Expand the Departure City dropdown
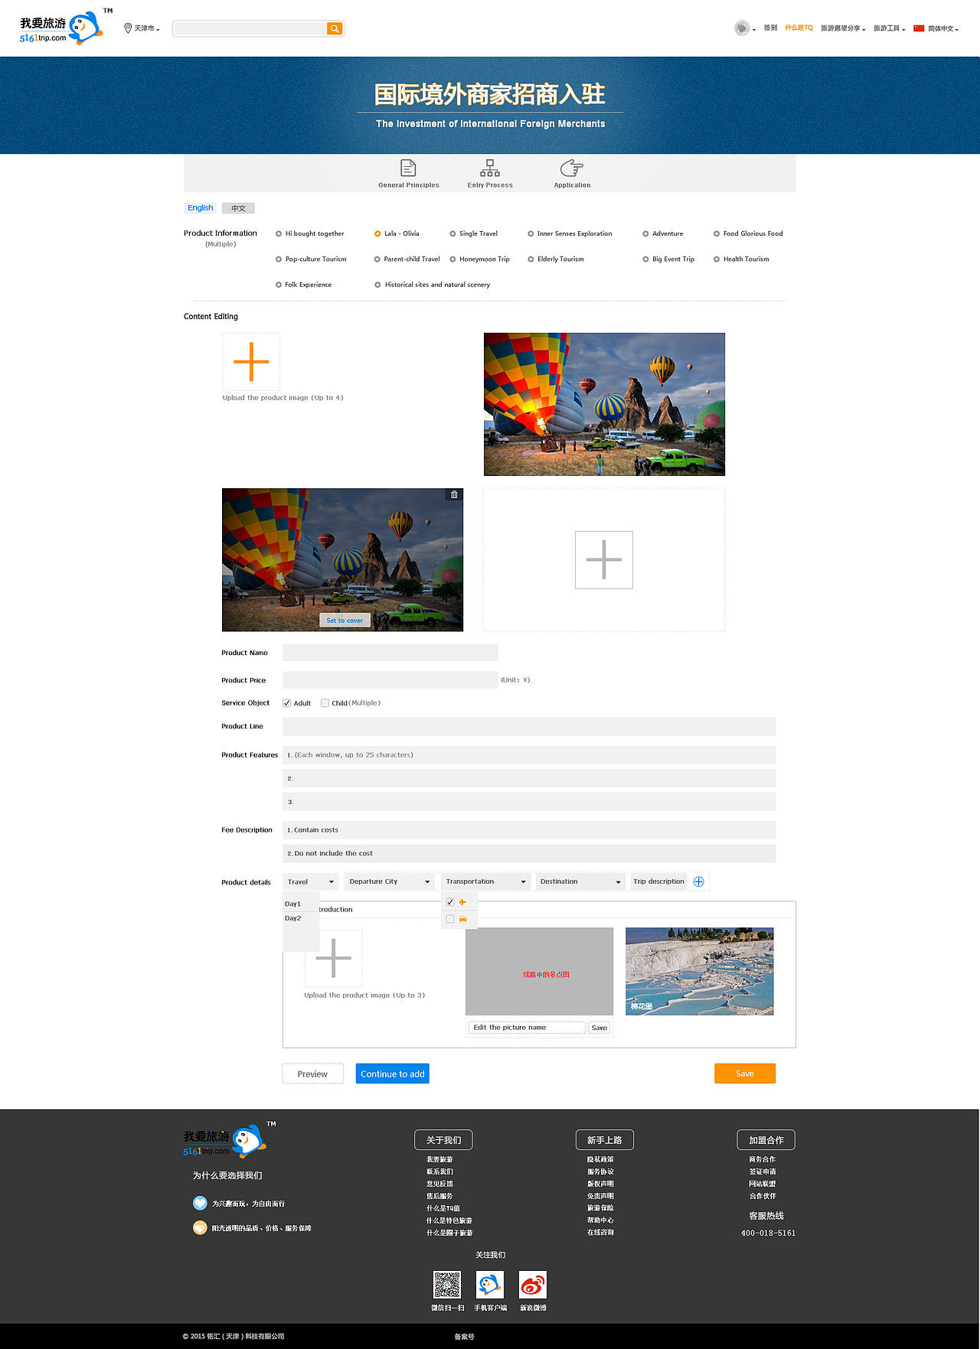This screenshot has width=980, height=1349. 390,881
